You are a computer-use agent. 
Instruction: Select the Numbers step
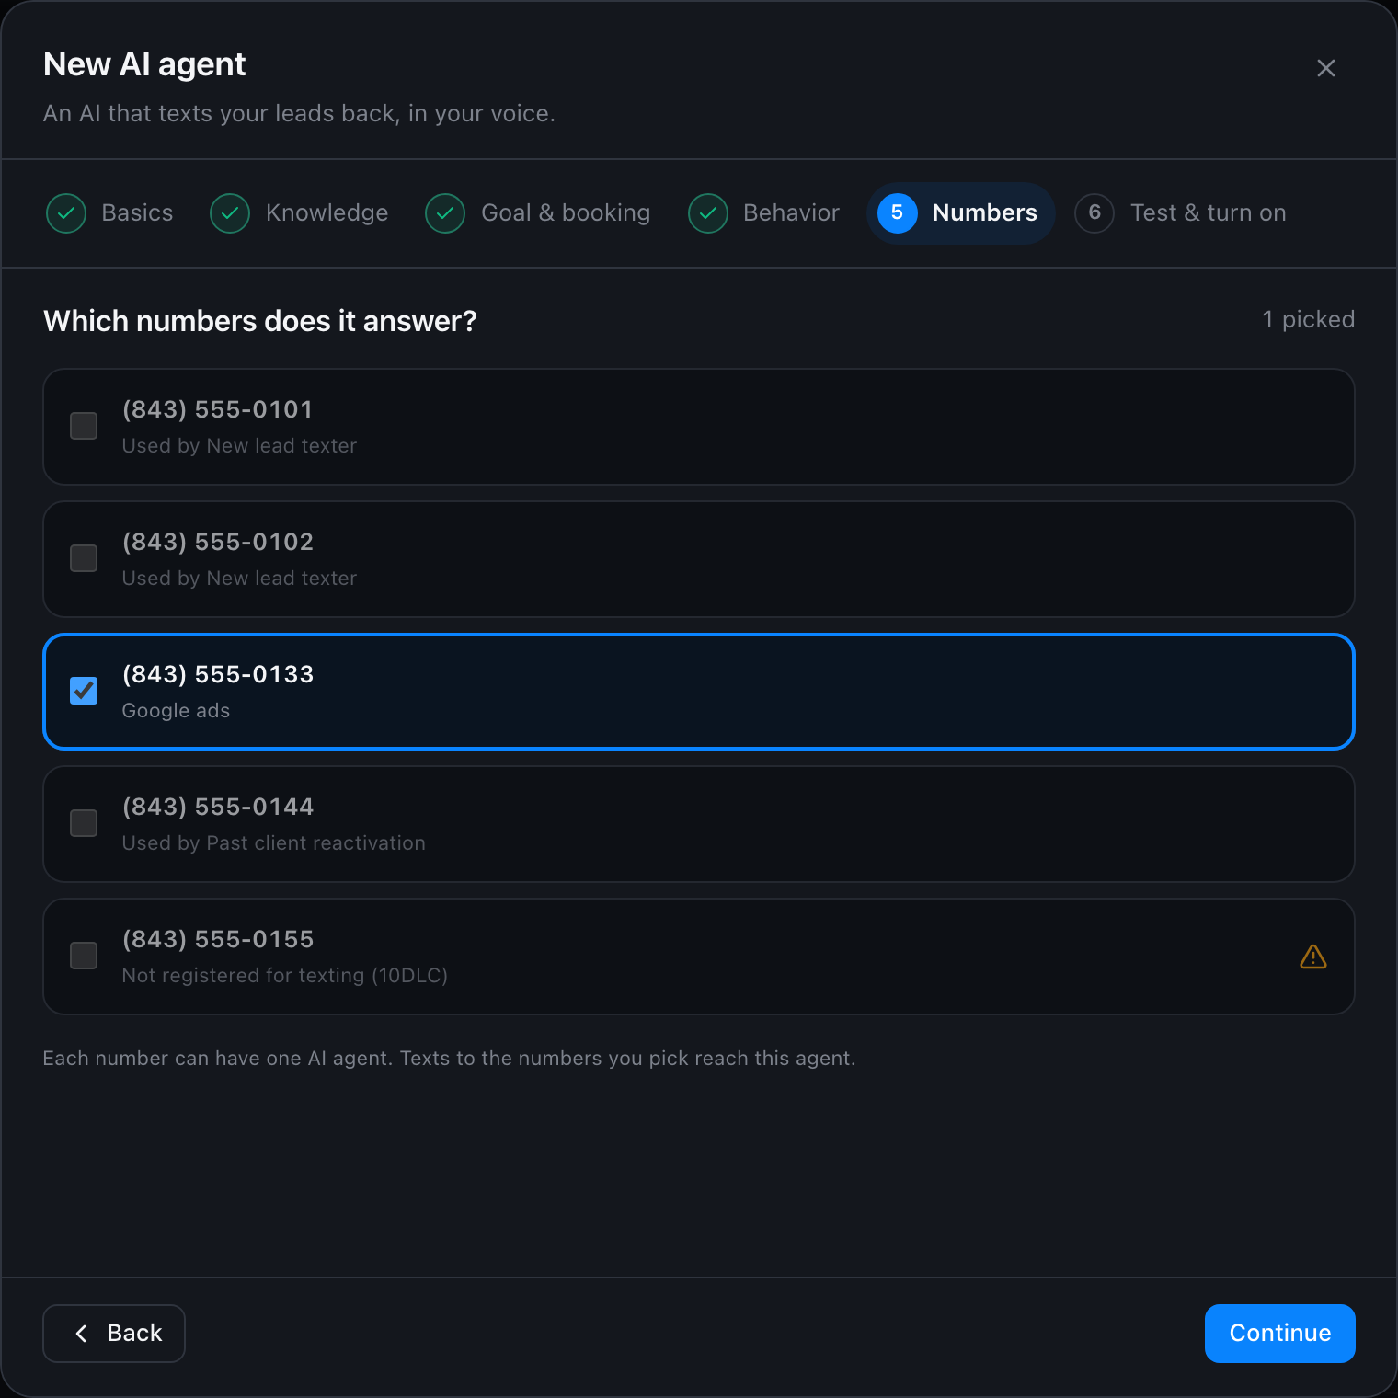coord(960,213)
